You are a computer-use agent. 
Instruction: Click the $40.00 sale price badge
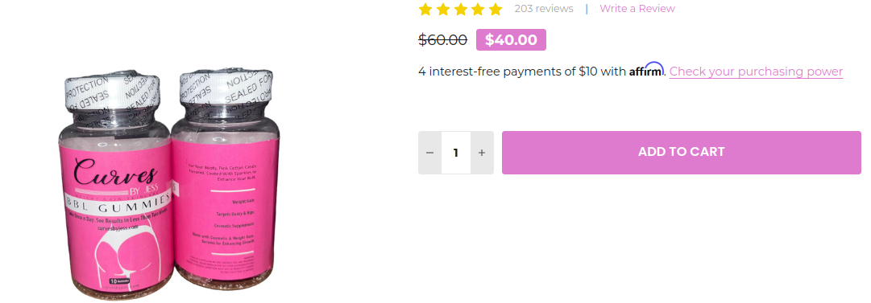(x=511, y=40)
